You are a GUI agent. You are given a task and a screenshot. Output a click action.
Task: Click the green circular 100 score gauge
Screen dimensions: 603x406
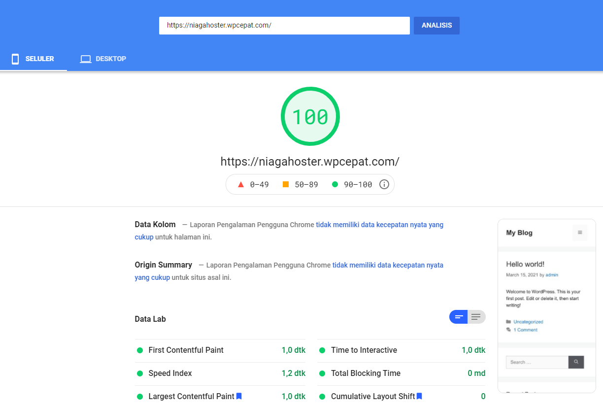click(x=310, y=116)
